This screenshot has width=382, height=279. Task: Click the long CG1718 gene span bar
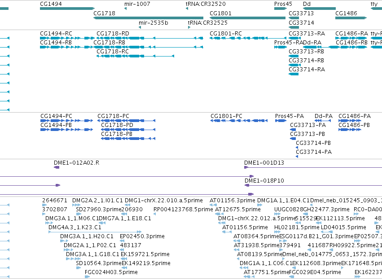coord(149,18)
